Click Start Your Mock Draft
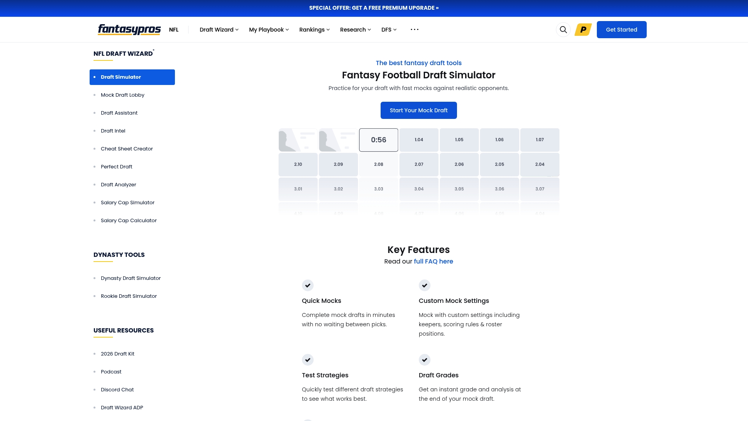 418,110
